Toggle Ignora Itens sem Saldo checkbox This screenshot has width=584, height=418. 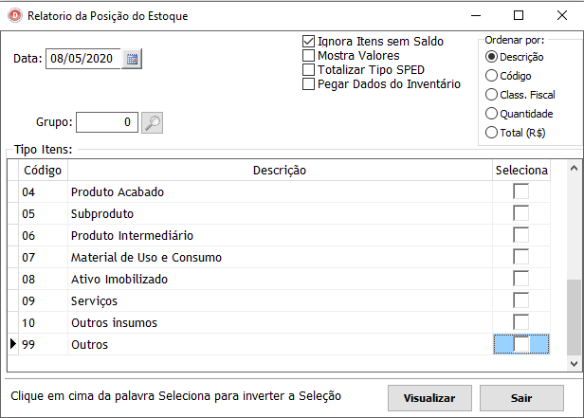308,42
